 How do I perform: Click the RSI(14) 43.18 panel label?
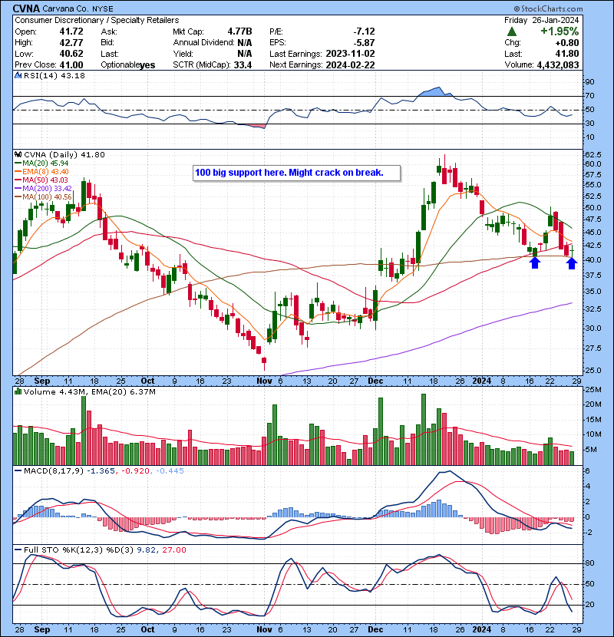click(54, 75)
